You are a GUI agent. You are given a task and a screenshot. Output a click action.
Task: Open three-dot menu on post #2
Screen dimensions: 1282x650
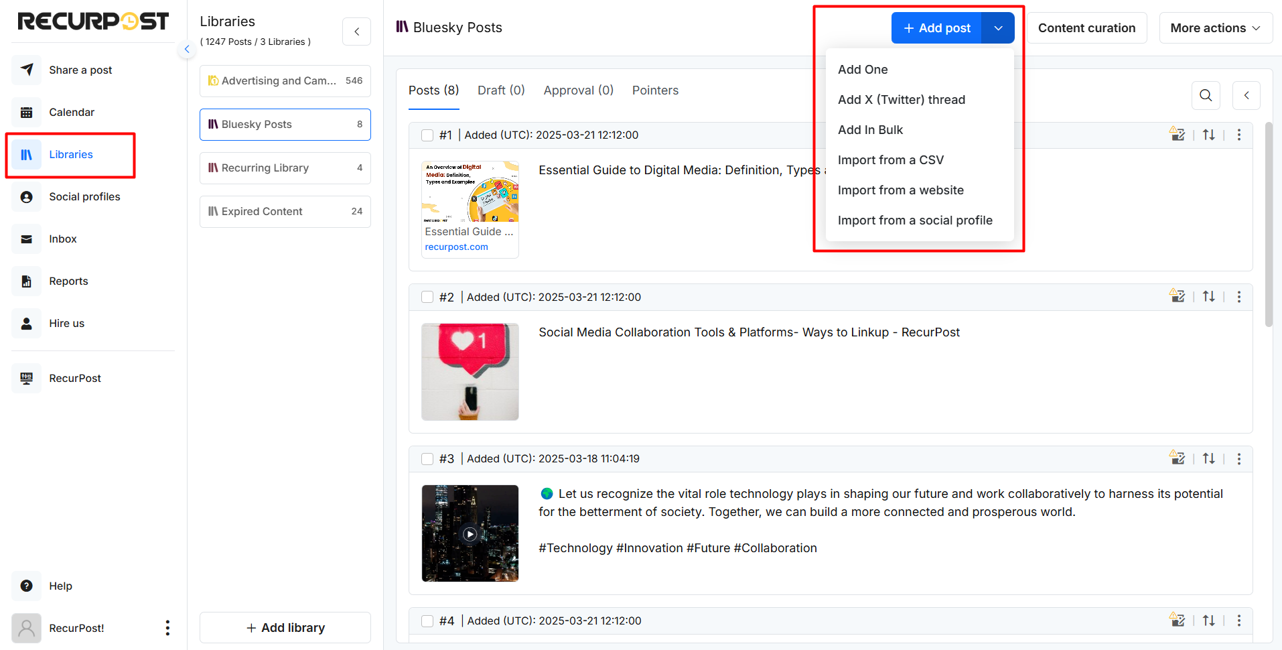pos(1239,296)
